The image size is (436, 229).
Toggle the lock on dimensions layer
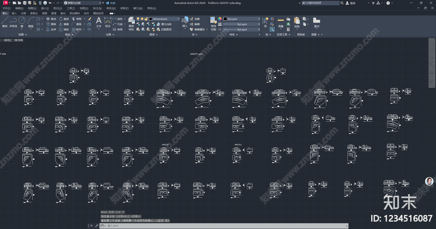pos(146,19)
